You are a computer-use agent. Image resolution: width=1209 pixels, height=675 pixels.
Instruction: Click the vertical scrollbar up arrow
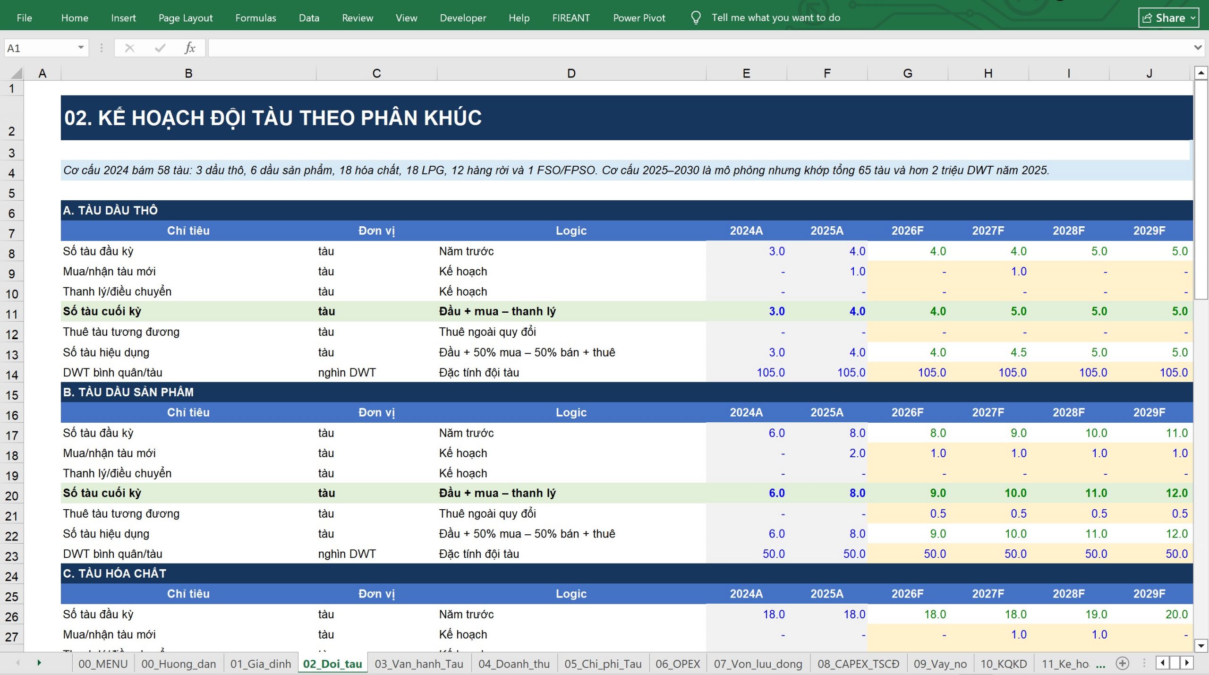[1201, 73]
